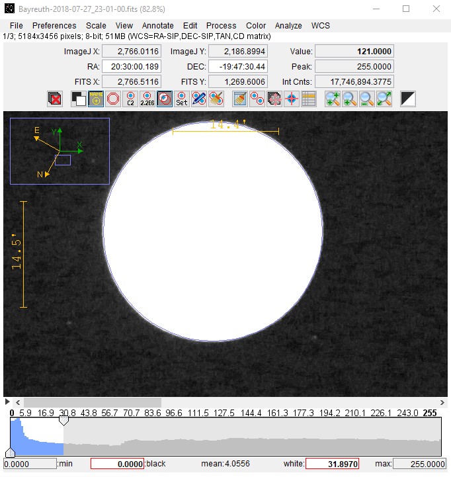Open the WCS menu
This screenshot has height=477, width=451.
(321, 25)
